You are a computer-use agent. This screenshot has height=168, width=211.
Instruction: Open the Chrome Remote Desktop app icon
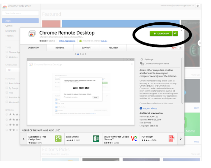(x=32, y=34)
